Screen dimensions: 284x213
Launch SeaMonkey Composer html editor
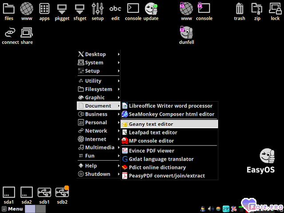[x=170, y=114]
